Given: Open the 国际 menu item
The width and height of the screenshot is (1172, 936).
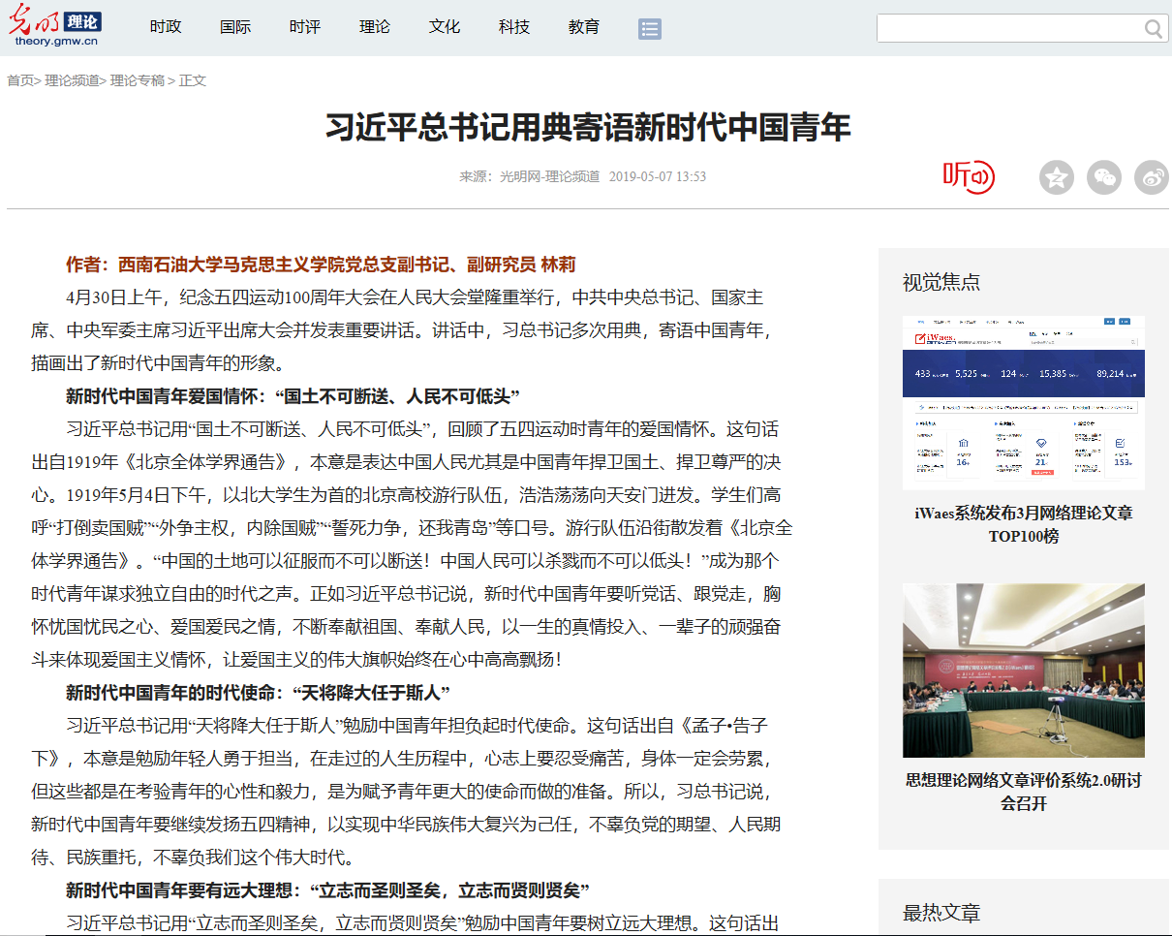Looking at the screenshot, I should (x=235, y=27).
